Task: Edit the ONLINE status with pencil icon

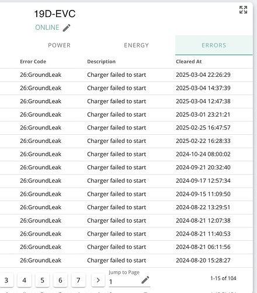Action: tap(67, 28)
